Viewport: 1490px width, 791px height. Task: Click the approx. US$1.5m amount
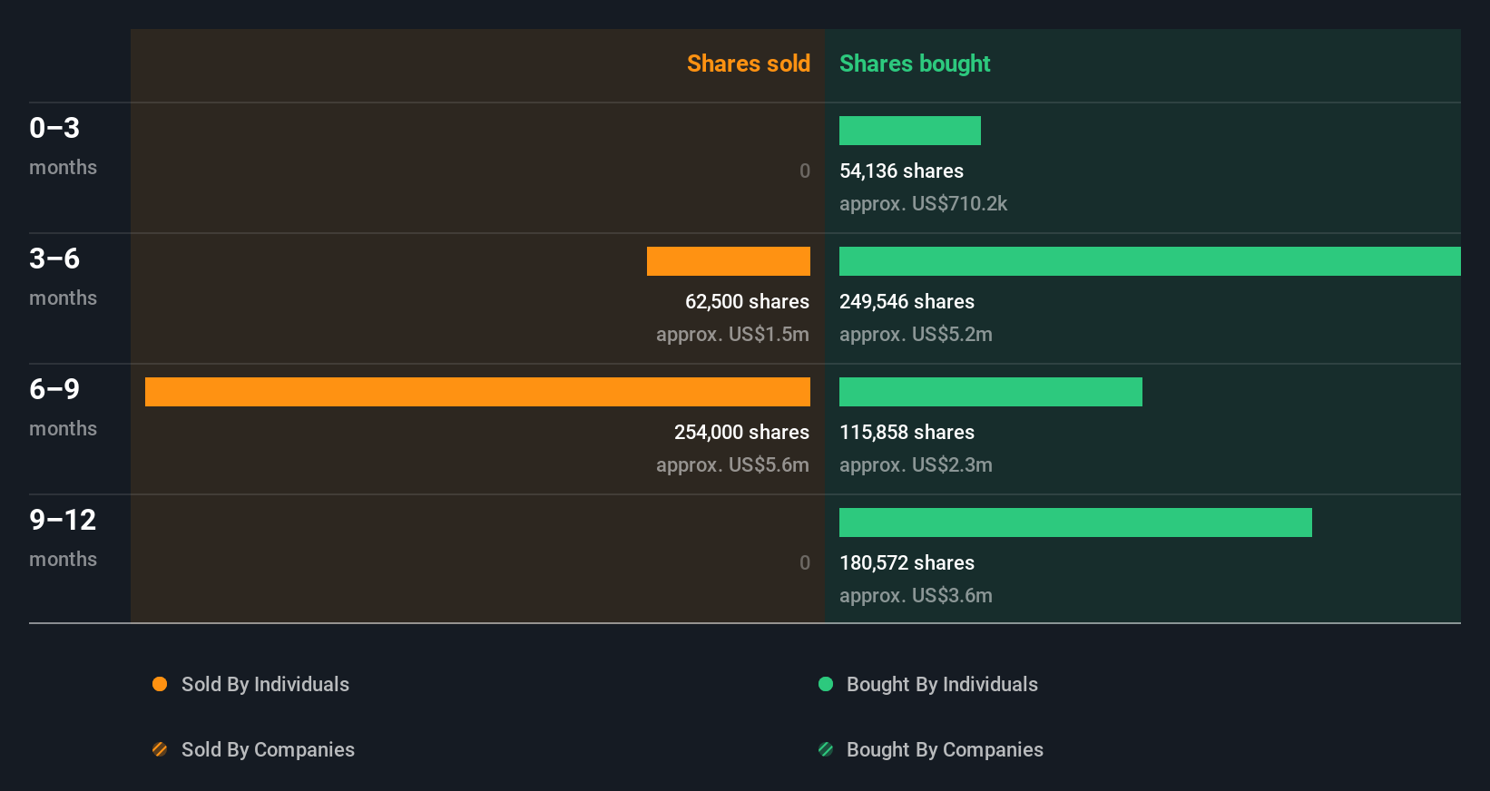tap(732, 334)
